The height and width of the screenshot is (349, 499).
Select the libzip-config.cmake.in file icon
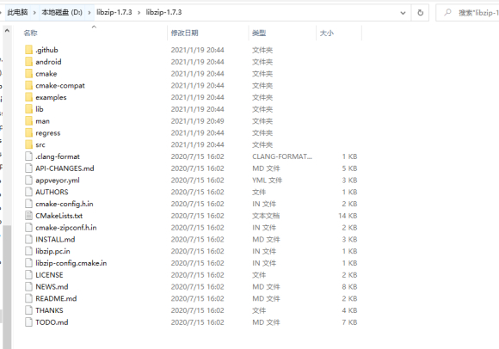28,263
